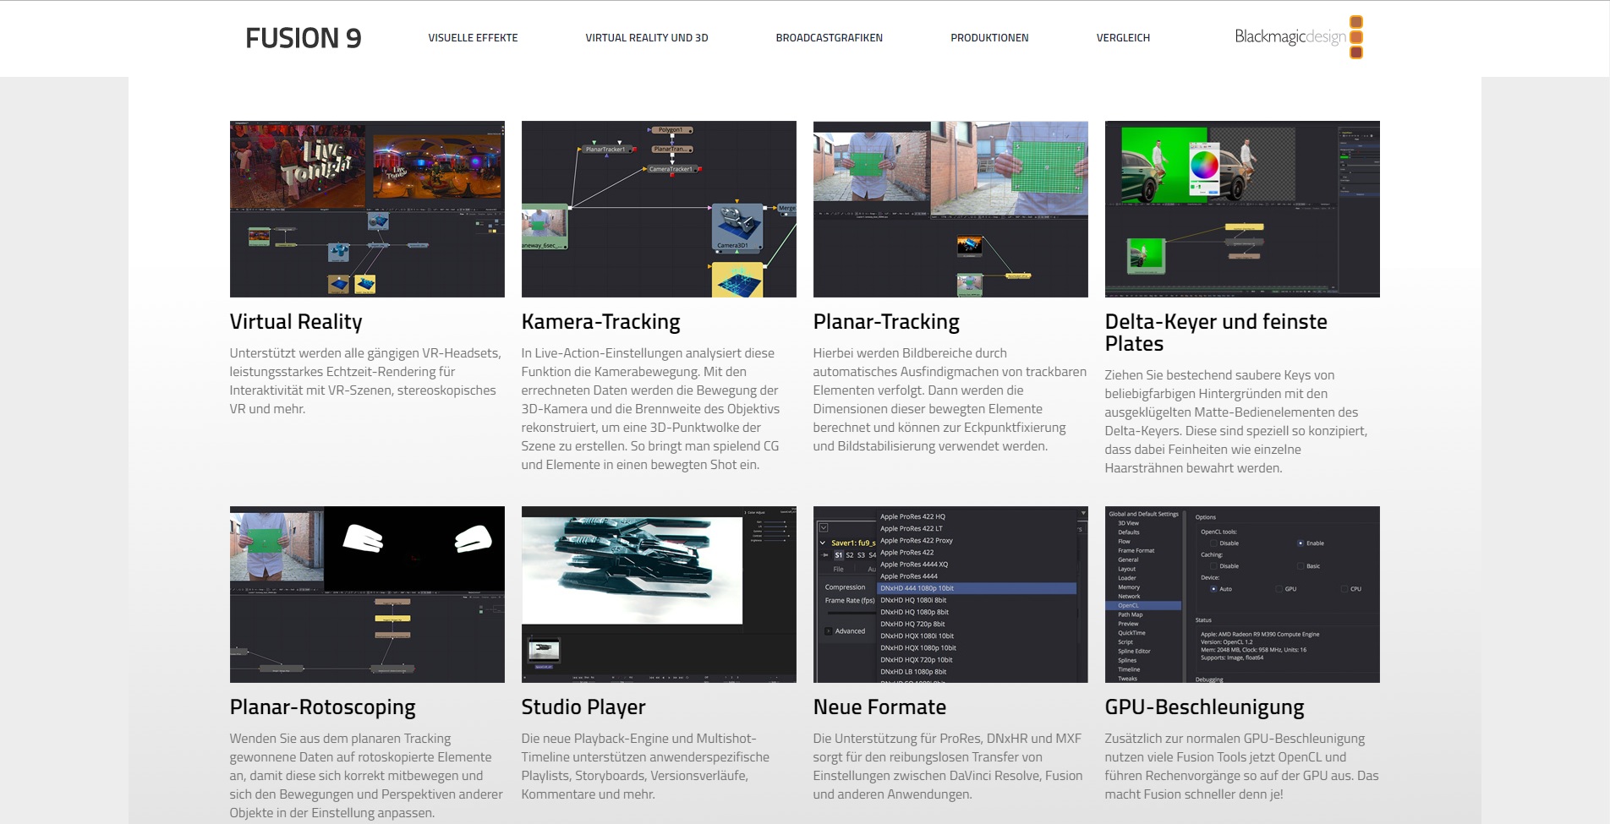This screenshot has height=824, width=1610.
Task: Open the Studio Player screenshot thumbnail
Action: tap(659, 594)
